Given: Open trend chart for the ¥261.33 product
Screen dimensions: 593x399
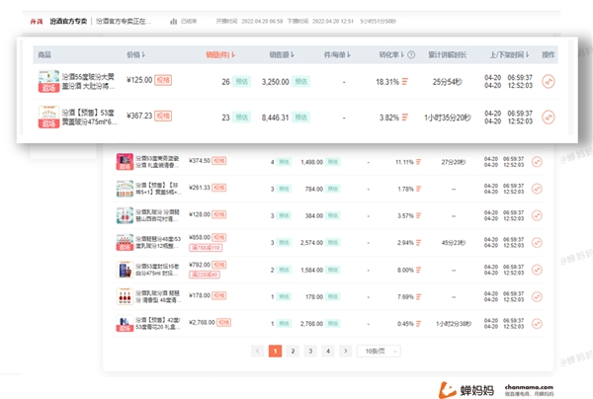Looking at the screenshot, I should pyautogui.click(x=537, y=189).
